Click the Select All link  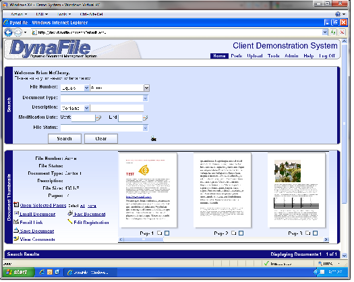[x=82, y=206]
